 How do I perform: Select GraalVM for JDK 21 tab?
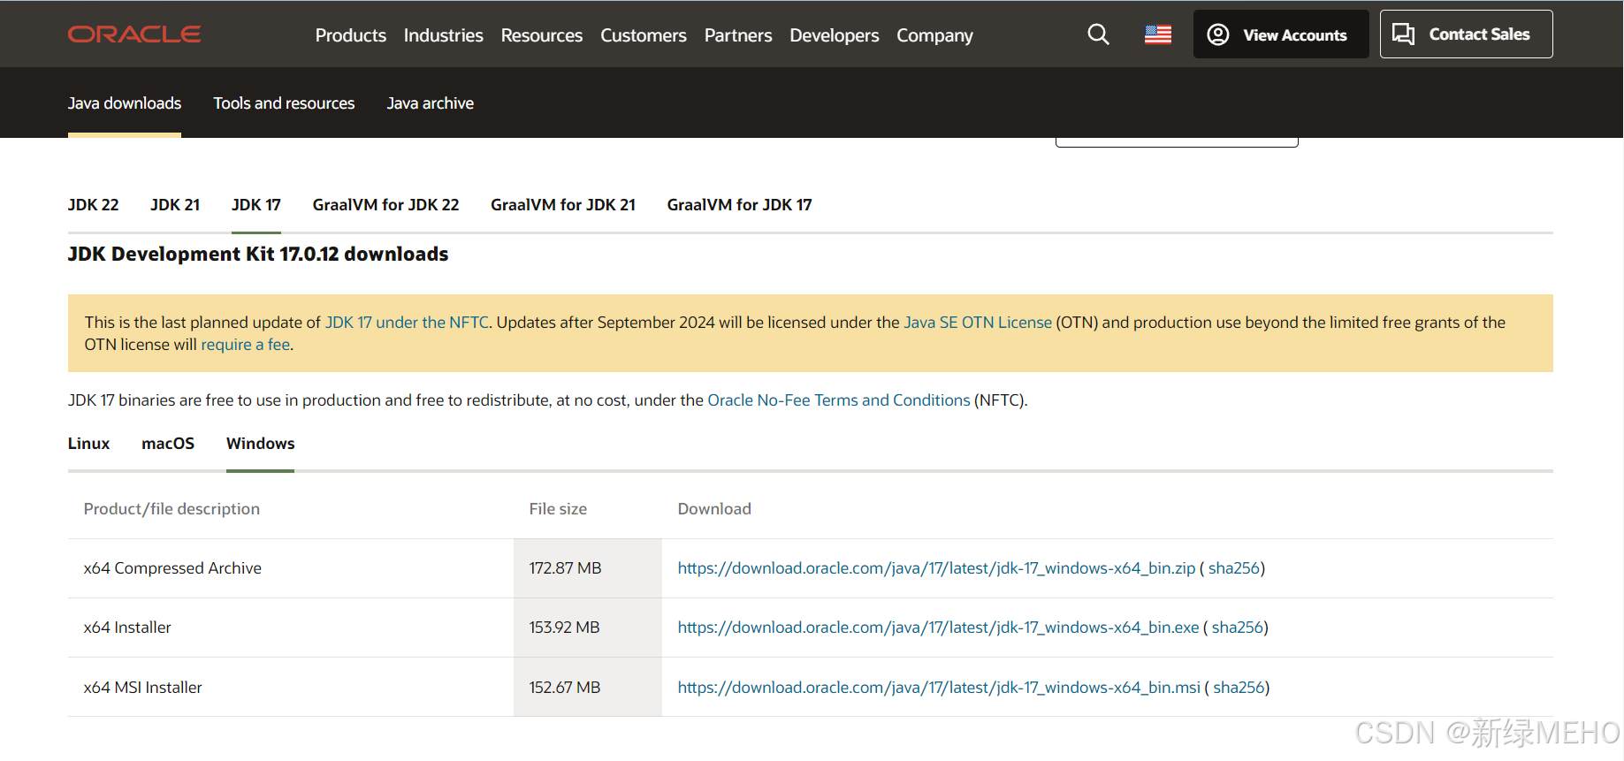pyautogui.click(x=562, y=205)
